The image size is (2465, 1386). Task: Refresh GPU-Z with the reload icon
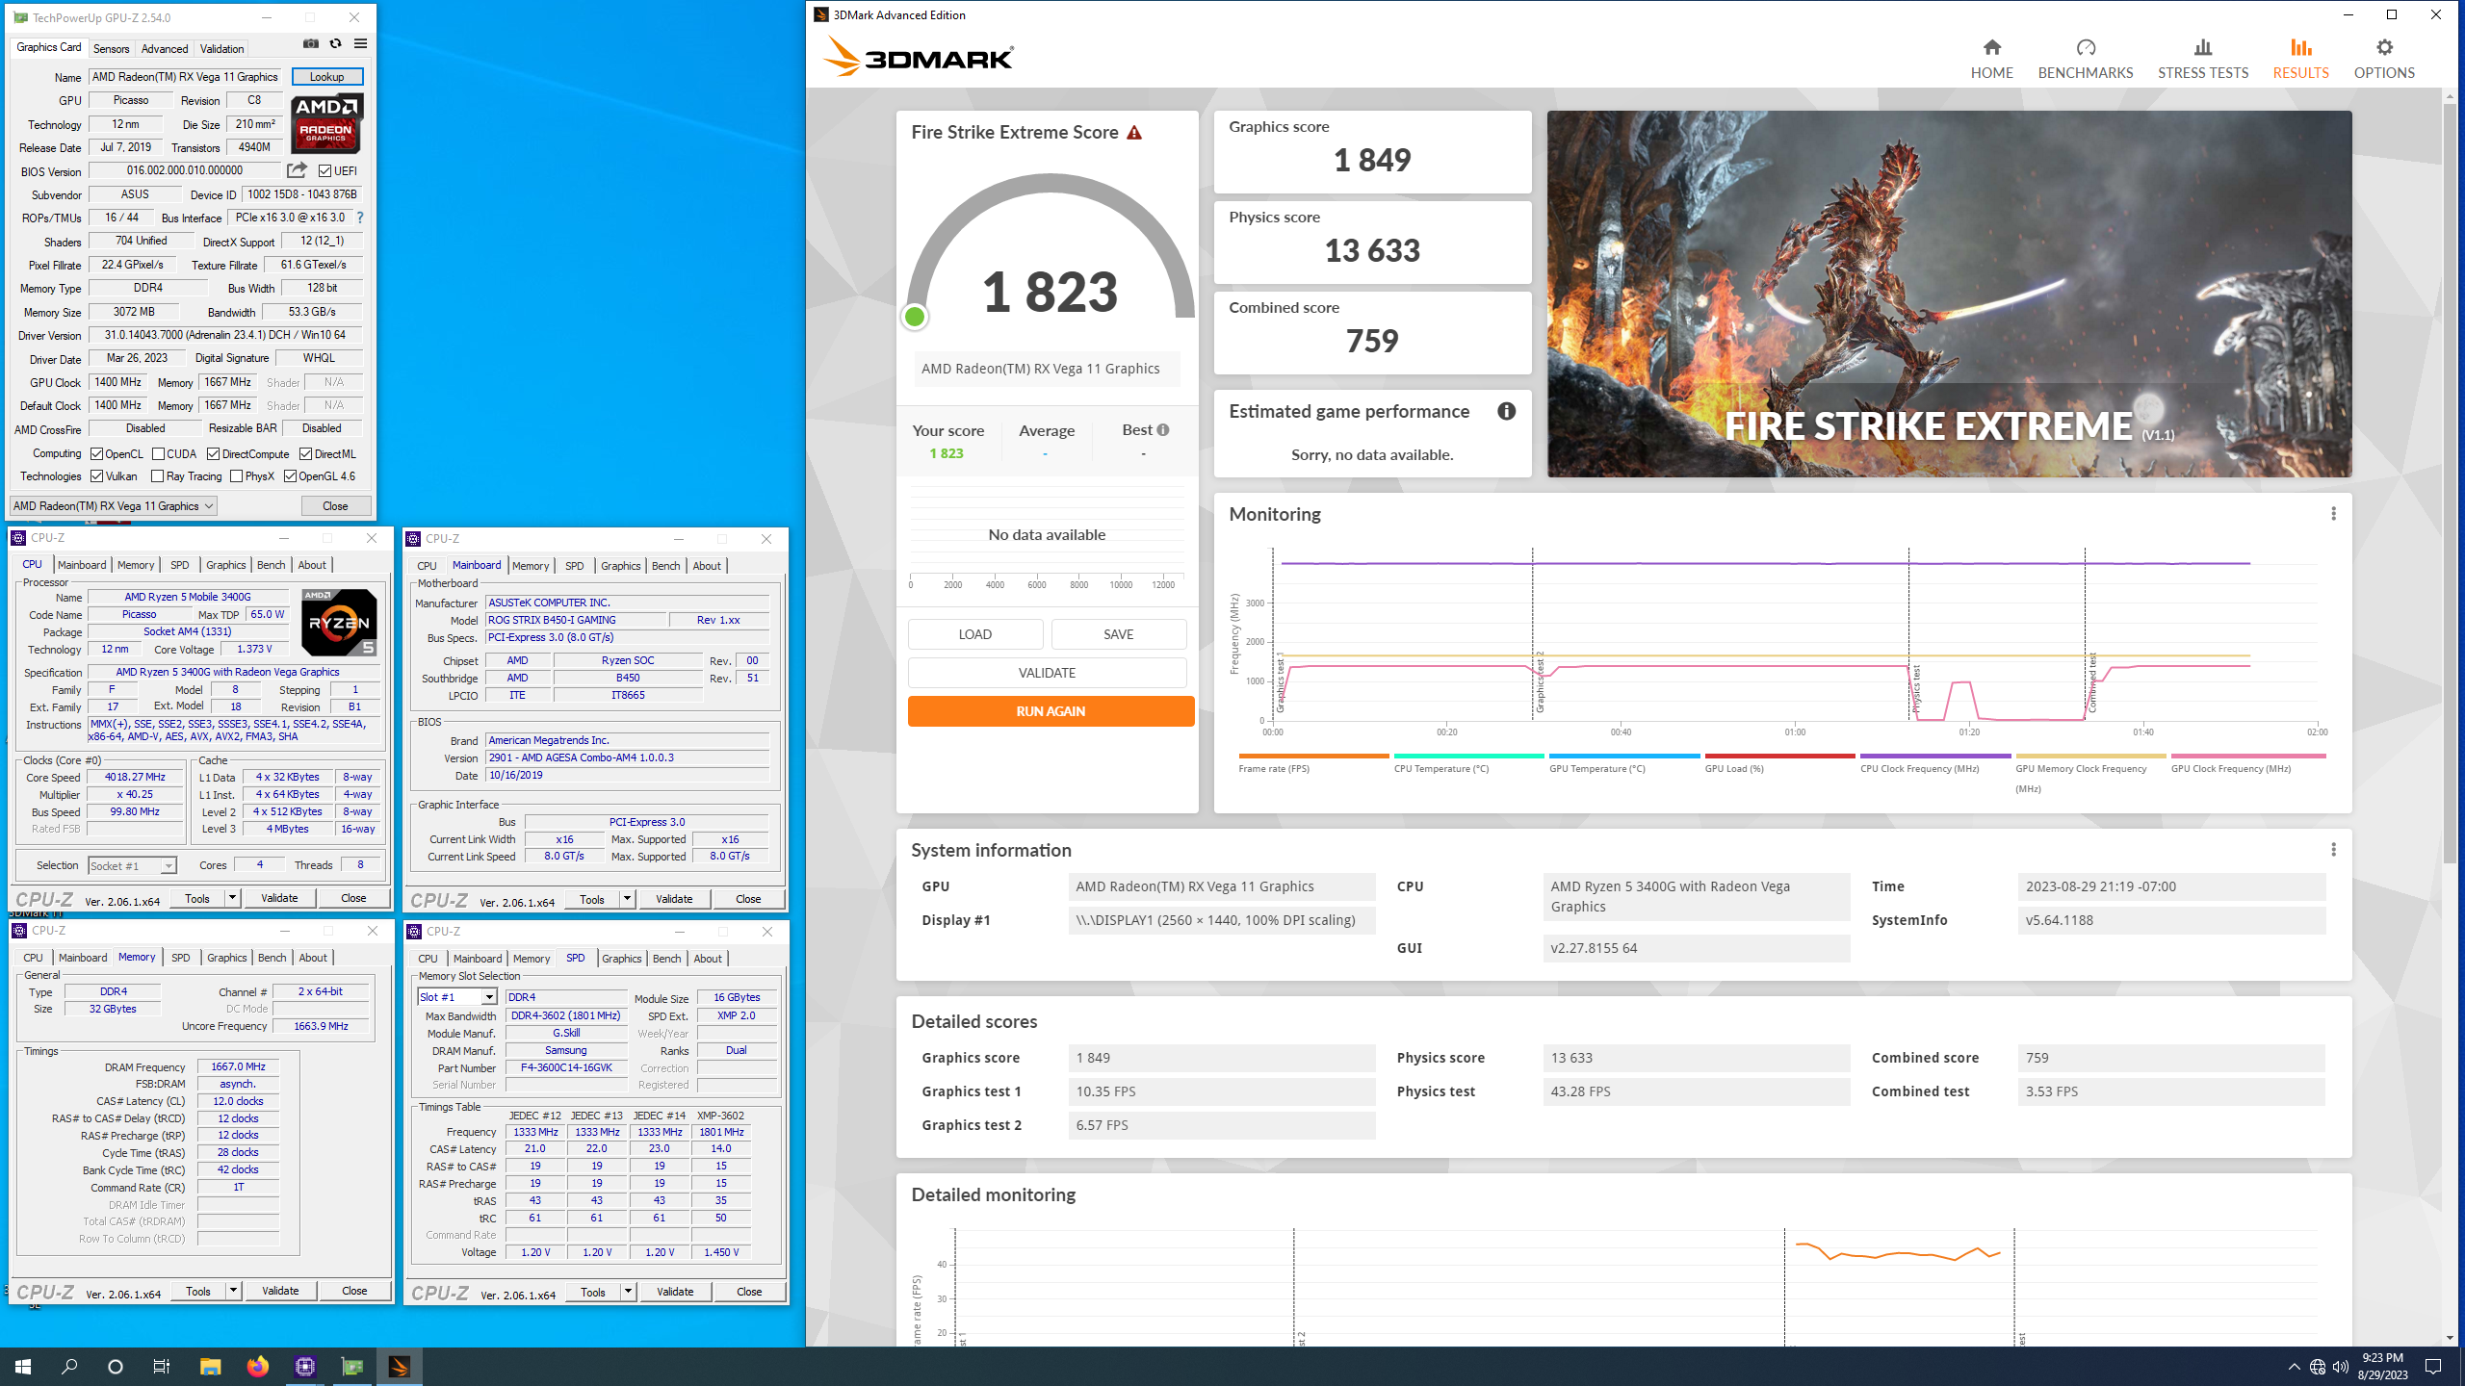(335, 43)
